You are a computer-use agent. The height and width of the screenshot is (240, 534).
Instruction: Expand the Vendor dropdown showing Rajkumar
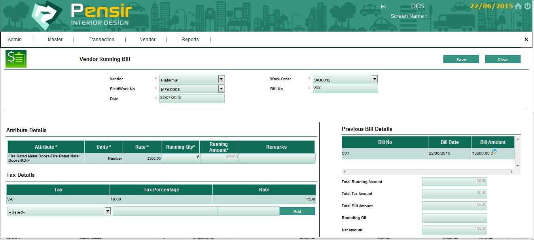click(221, 79)
